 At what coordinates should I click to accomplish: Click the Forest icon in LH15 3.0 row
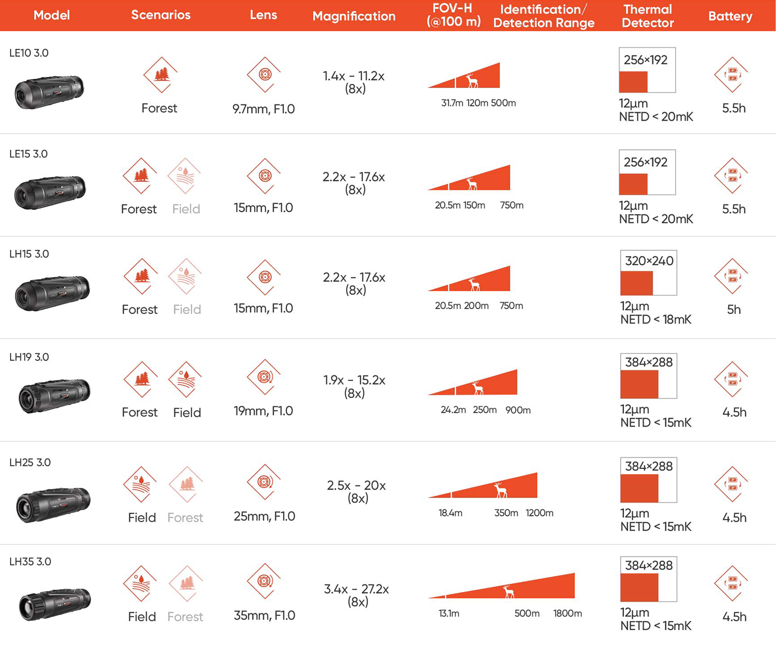[141, 276]
